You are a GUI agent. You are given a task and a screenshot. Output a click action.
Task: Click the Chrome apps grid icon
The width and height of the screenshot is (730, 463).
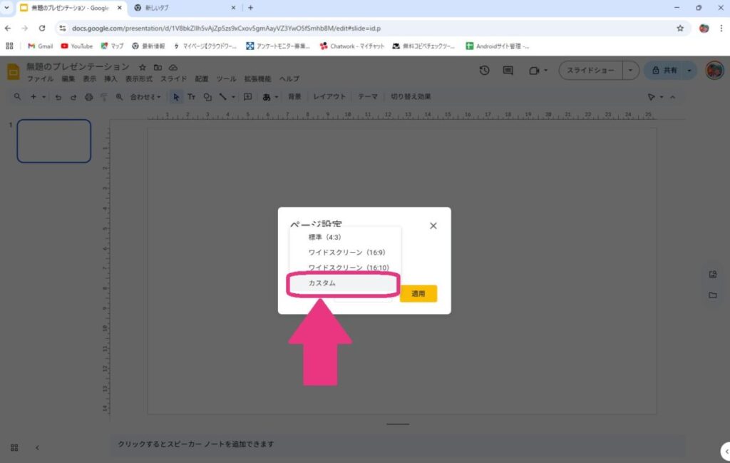tap(9, 46)
